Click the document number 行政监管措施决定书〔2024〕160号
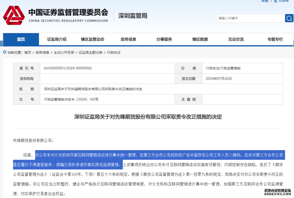This screenshot has width=294, height=198. [71, 99]
